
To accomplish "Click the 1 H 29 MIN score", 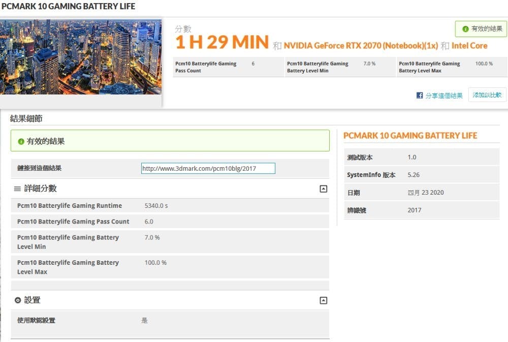I will tap(221, 43).
